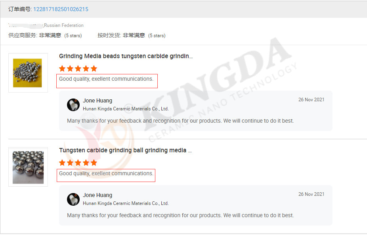Click the 供应商服务 satisfaction rating text
The image size is (367, 235).
pyautogui.click(x=50, y=35)
